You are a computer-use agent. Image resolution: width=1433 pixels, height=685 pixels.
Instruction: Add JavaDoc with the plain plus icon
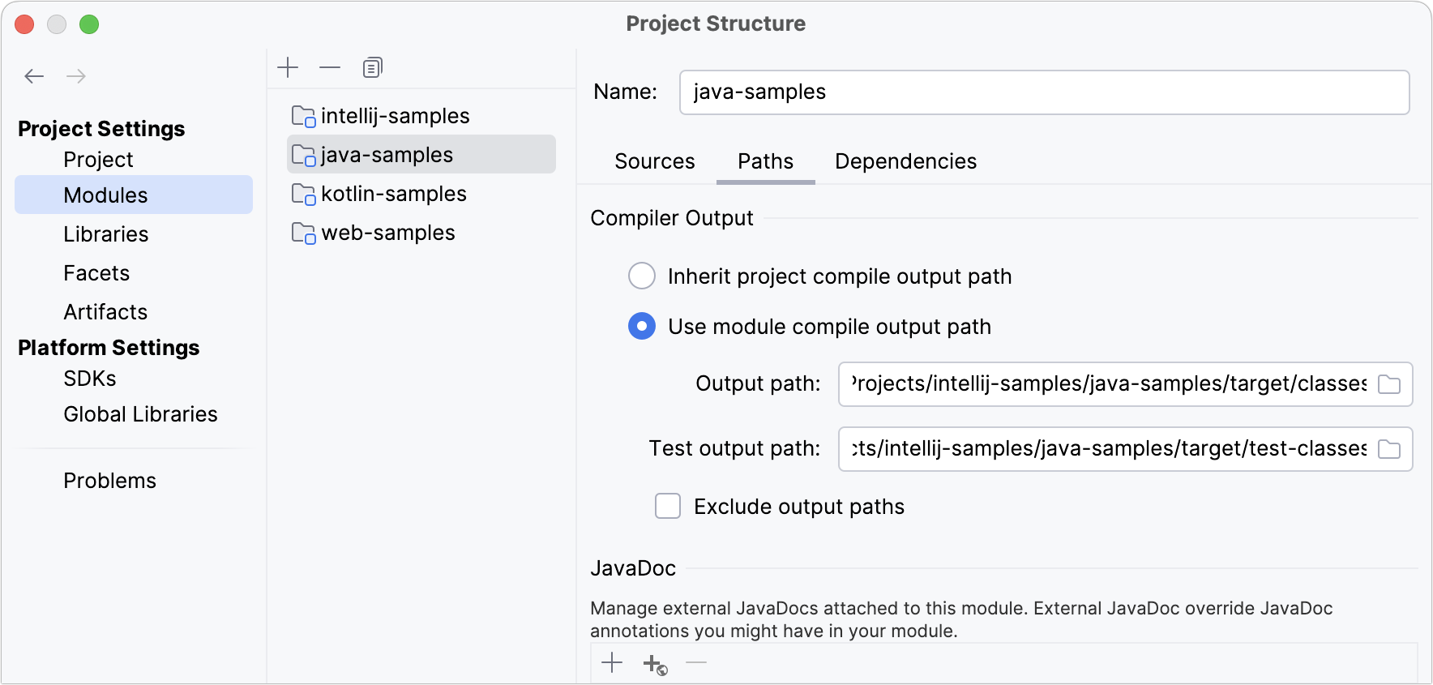612,663
